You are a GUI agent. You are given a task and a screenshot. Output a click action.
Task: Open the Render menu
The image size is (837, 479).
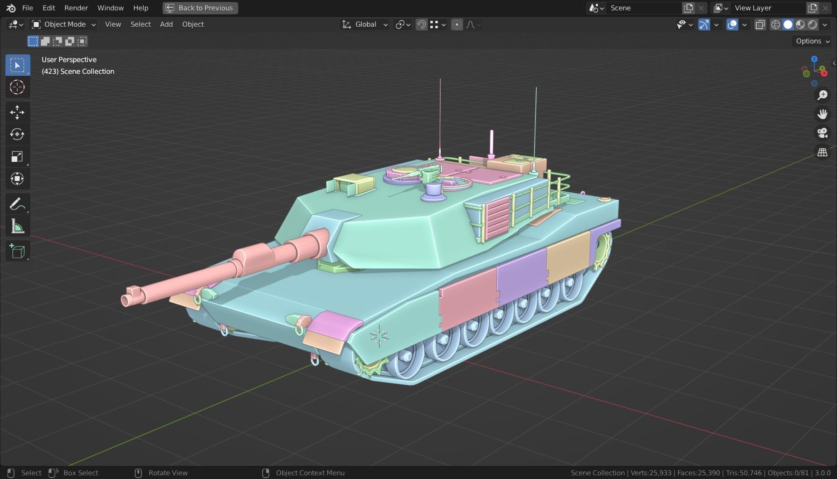[76, 8]
